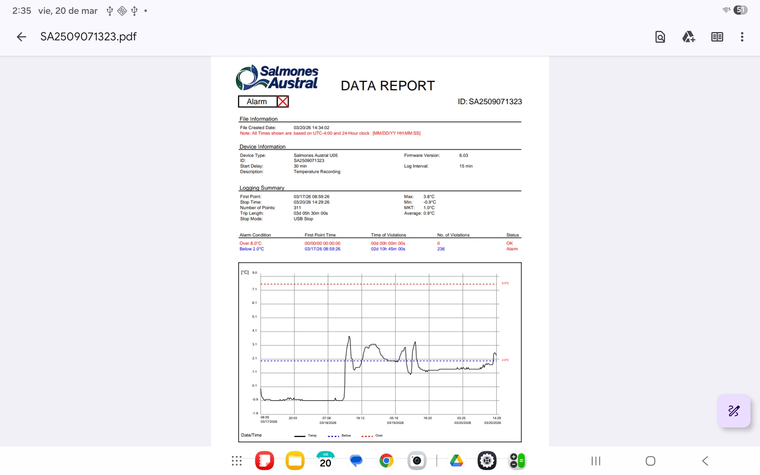Open the calendar app showing 20
Screen dimensions: 760x475
325,460
